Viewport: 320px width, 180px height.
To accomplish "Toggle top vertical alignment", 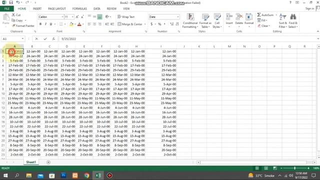I will (89, 16).
